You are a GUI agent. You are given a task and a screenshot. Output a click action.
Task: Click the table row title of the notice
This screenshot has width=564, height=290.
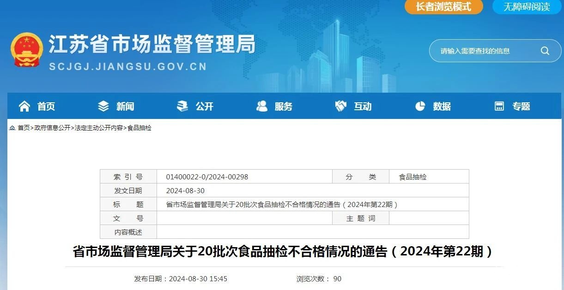282,204
